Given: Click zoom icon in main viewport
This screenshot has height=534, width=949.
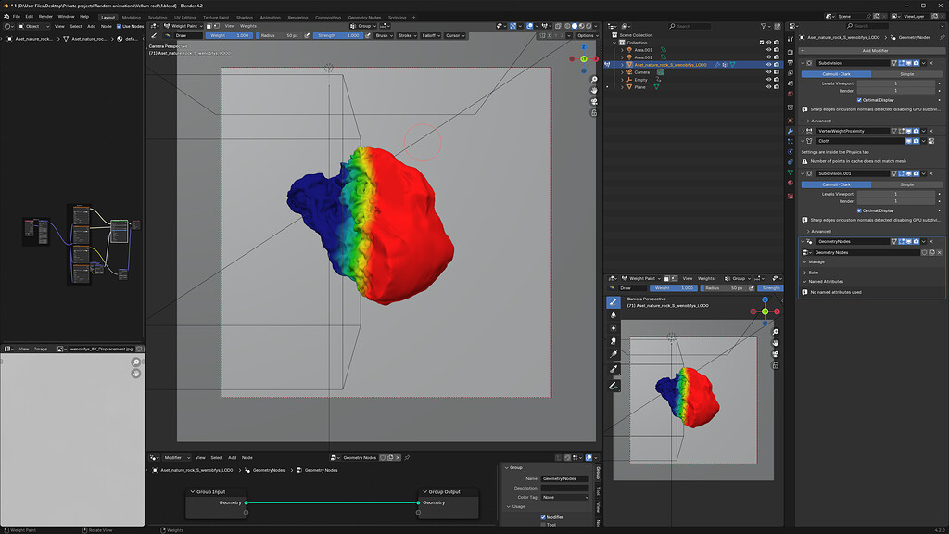Looking at the screenshot, I should tap(594, 80).
